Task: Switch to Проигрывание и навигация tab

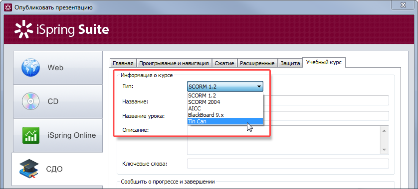Action: tap(174, 63)
